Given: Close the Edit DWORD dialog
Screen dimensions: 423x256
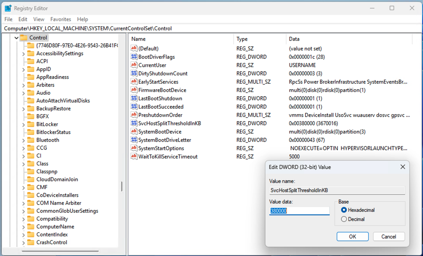Looking at the screenshot, I should click(x=402, y=167).
